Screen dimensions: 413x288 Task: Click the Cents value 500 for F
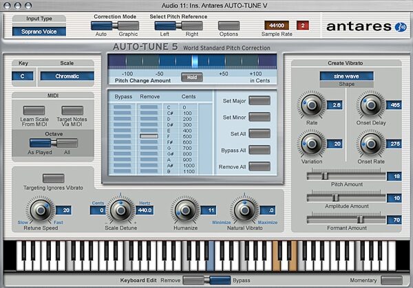coord(187,137)
